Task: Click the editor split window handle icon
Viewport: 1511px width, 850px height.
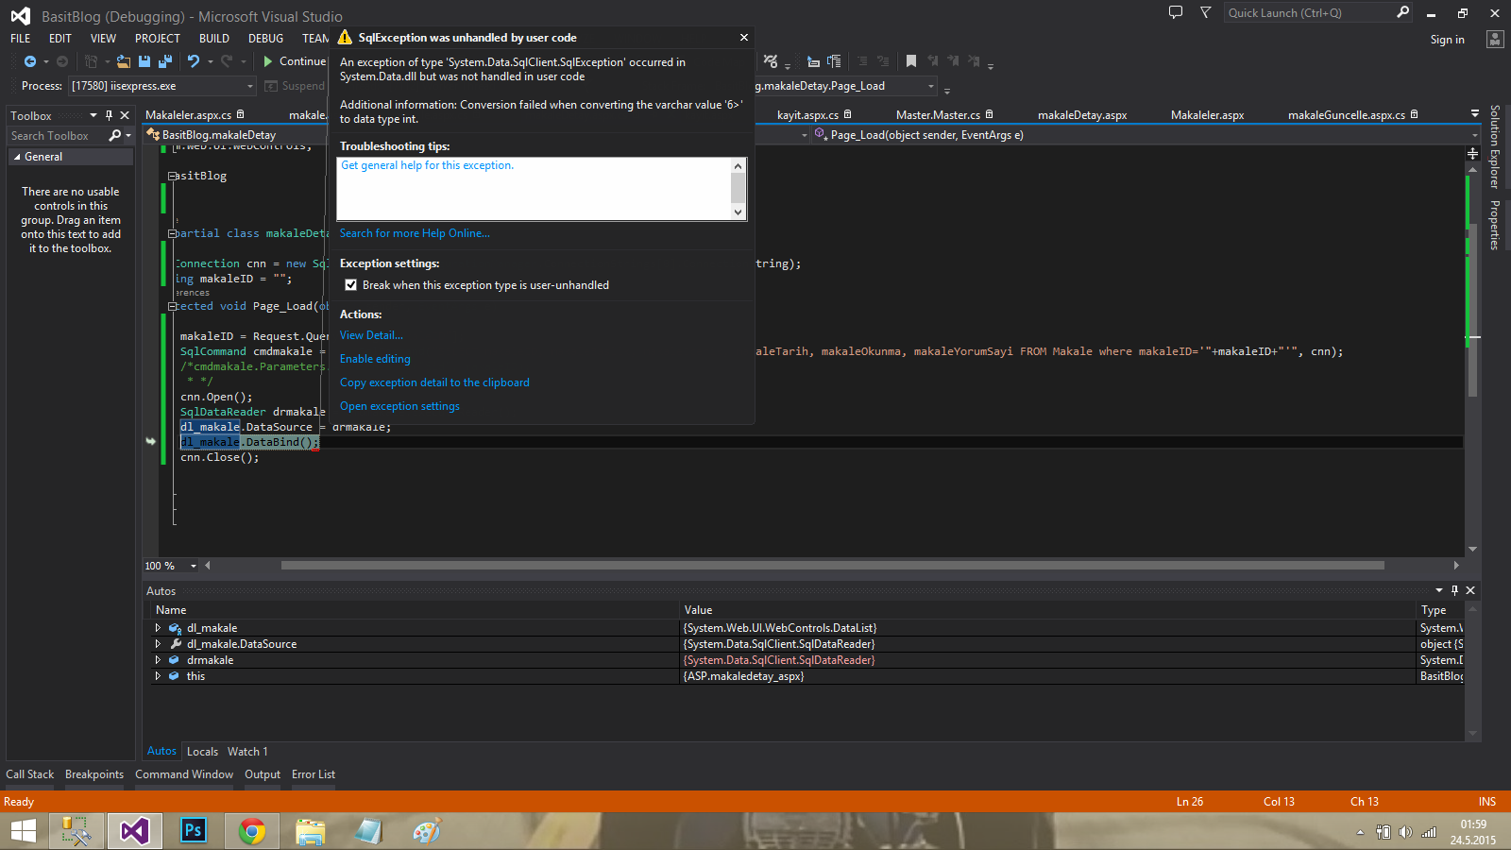Action: pyautogui.click(x=1472, y=153)
